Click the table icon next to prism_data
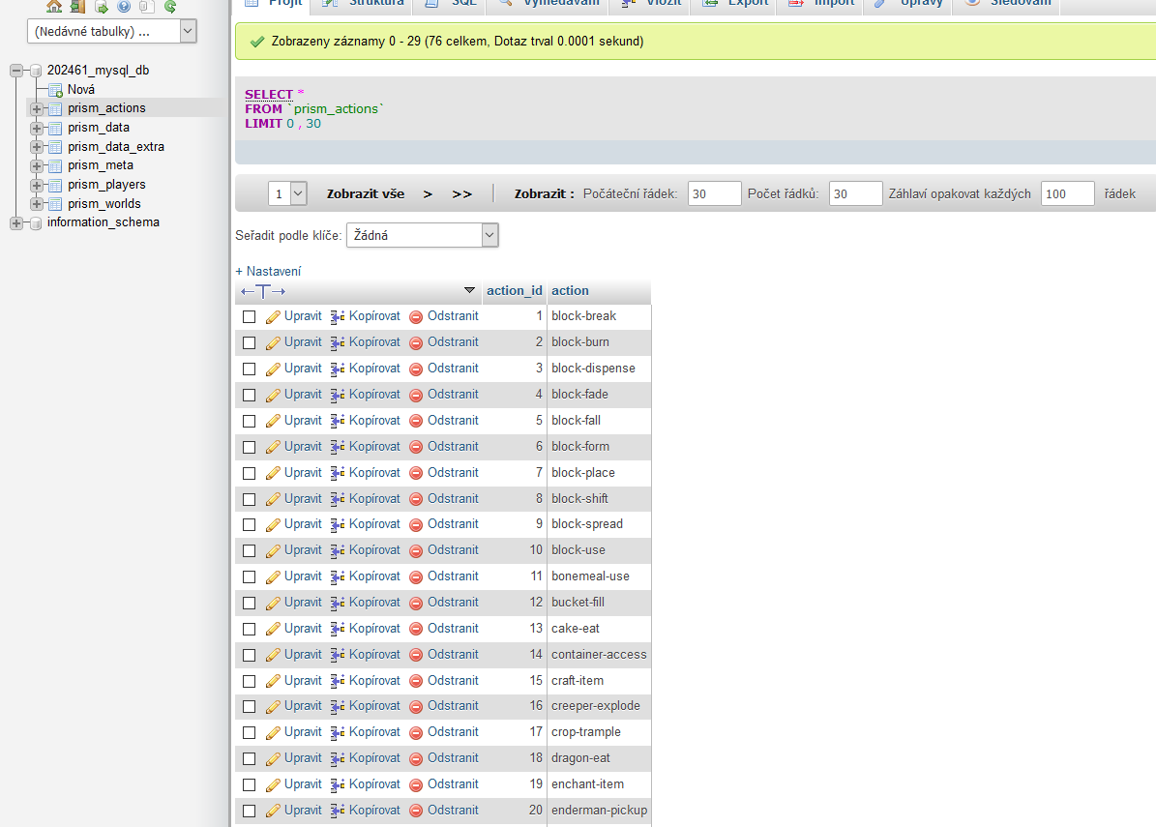The width and height of the screenshot is (1156, 827). [x=55, y=128]
